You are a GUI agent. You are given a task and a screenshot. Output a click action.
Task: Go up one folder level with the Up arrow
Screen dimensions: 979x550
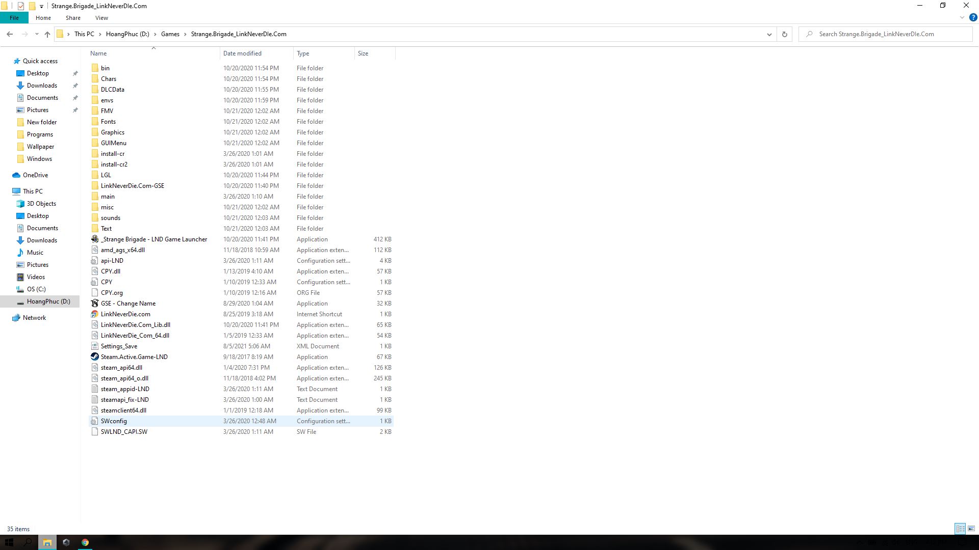click(47, 34)
